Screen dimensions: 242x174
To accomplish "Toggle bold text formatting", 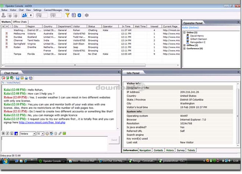I will pos(3,133).
